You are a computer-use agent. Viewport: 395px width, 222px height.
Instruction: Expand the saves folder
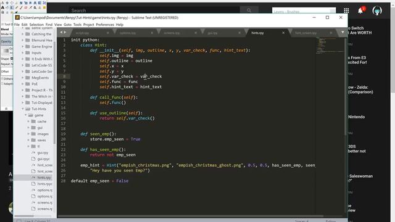pos(28,140)
